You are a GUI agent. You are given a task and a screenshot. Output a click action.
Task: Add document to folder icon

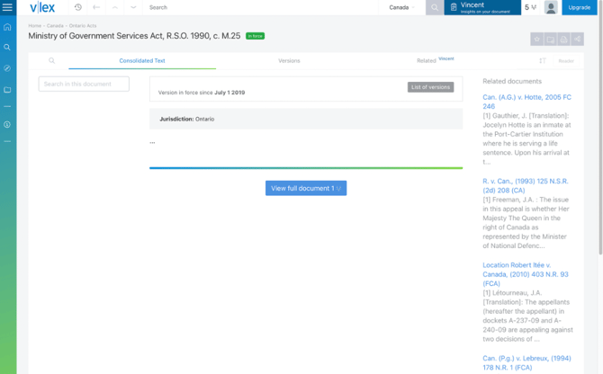click(550, 40)
